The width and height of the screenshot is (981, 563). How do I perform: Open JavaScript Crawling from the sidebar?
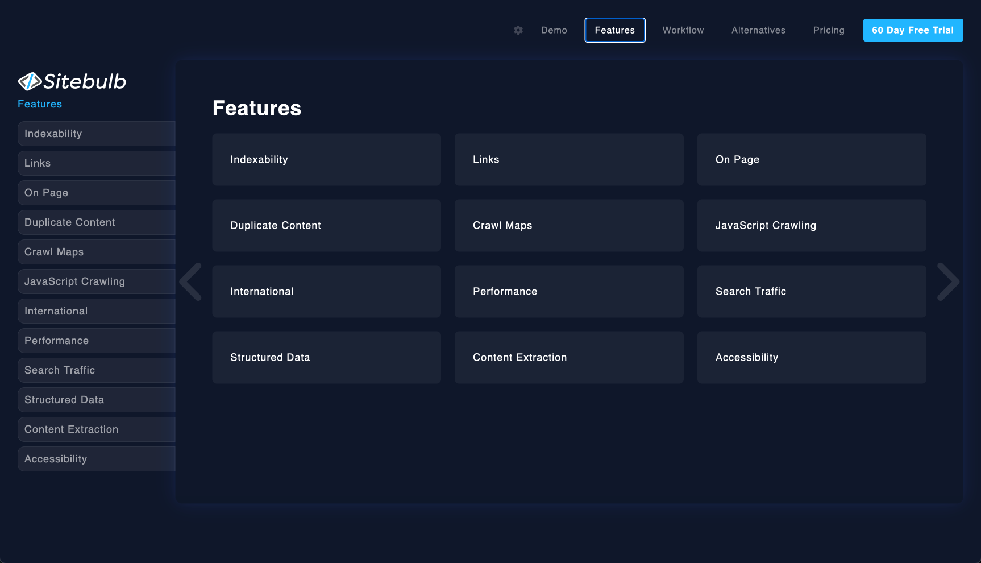coord(96,281)
